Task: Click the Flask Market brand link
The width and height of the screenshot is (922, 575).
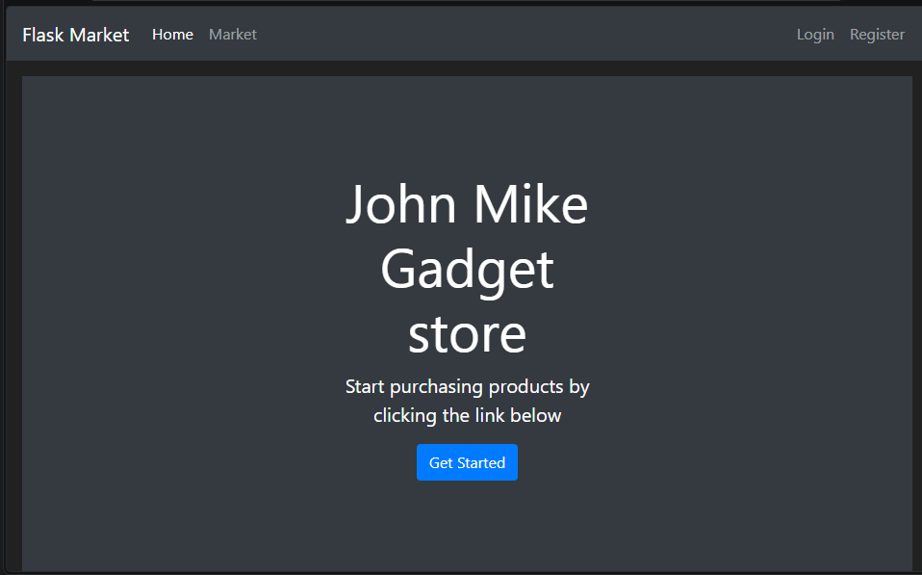Action: click(x=76, y=35)
